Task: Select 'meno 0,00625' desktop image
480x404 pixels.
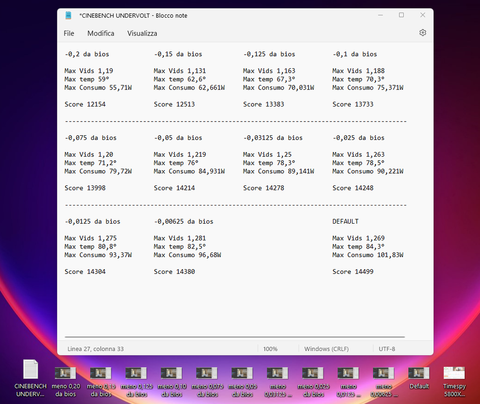Action: coord(384,382)
